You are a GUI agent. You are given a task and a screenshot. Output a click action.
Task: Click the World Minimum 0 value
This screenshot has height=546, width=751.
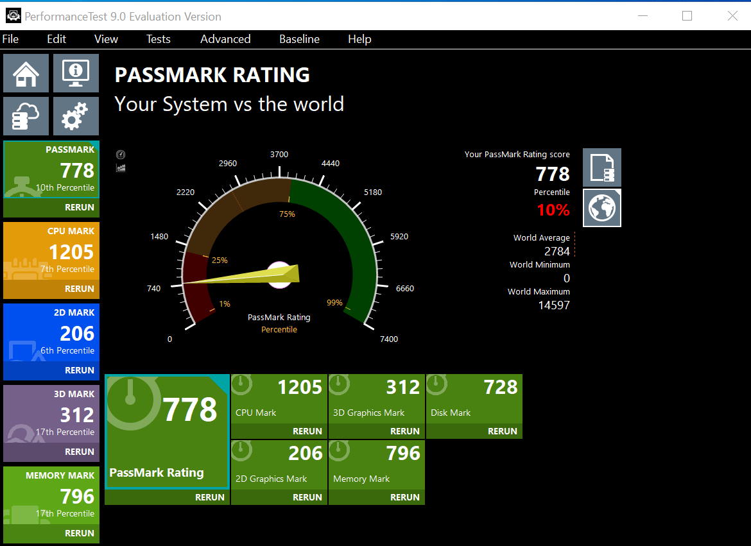(x=567, y=278)
